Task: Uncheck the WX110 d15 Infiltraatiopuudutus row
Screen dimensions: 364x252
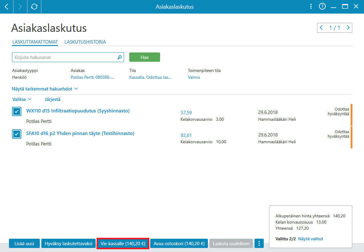Action: (17, 111)
